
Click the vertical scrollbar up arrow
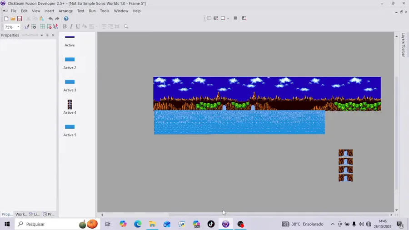coord(396,36)
